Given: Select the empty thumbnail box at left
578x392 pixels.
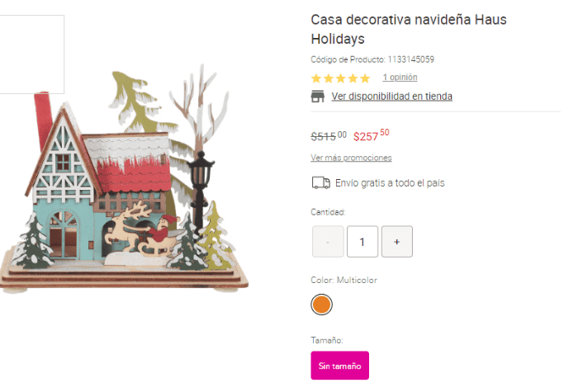Looking at the screenshot, I should coord(31,54).
